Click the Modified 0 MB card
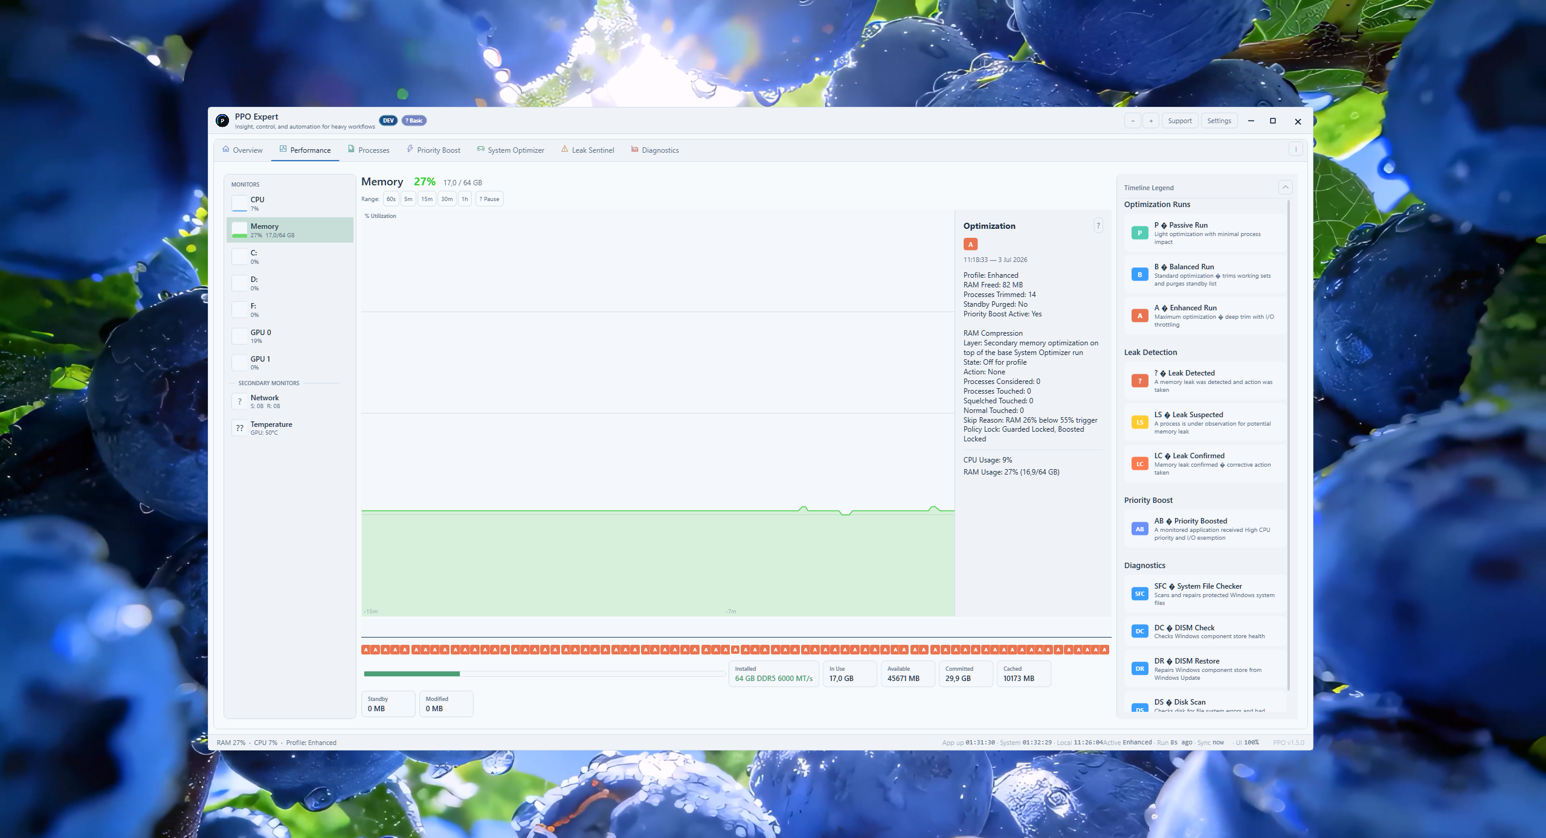 click(446, 704)
